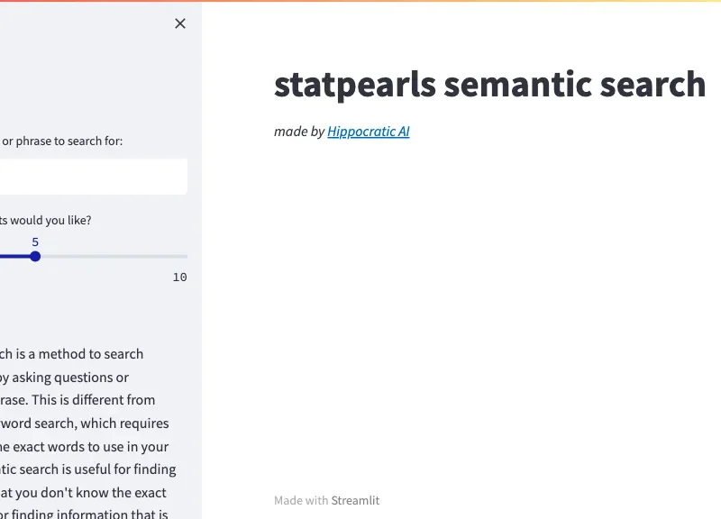Focus the search phrase input field

(94, 177)
